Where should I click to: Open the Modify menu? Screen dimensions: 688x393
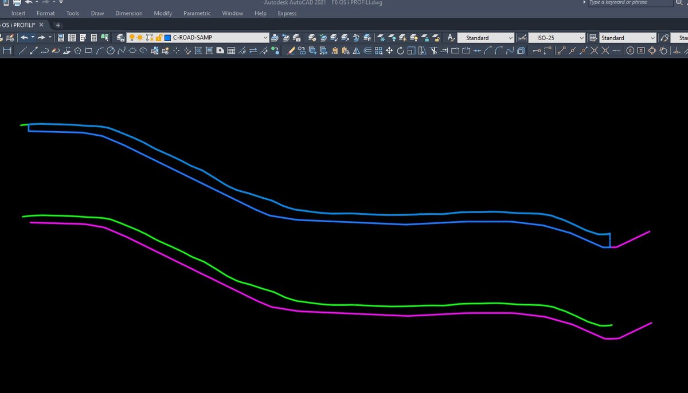(163, 13)
